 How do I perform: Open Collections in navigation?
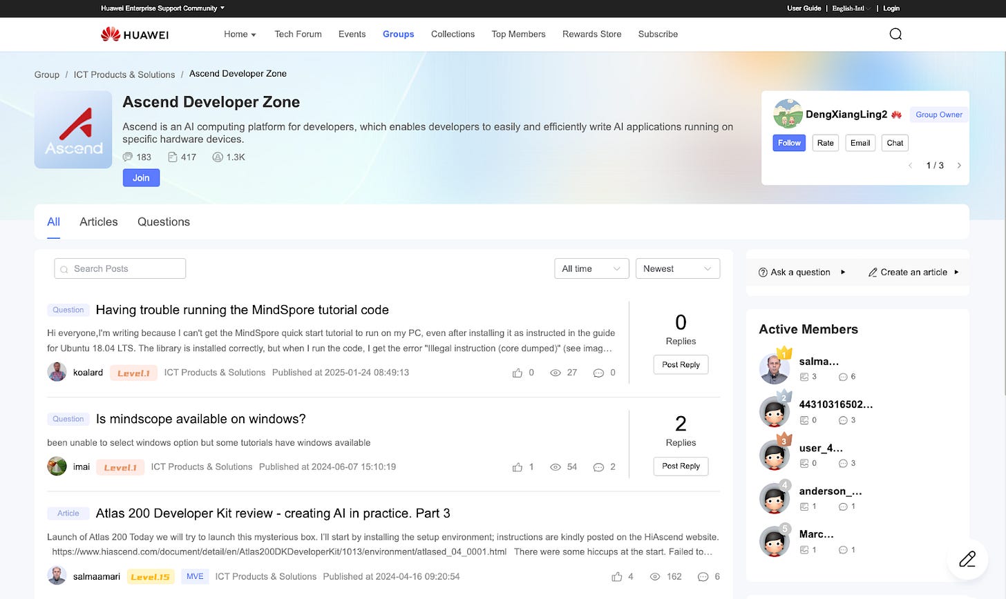point(453,34)
